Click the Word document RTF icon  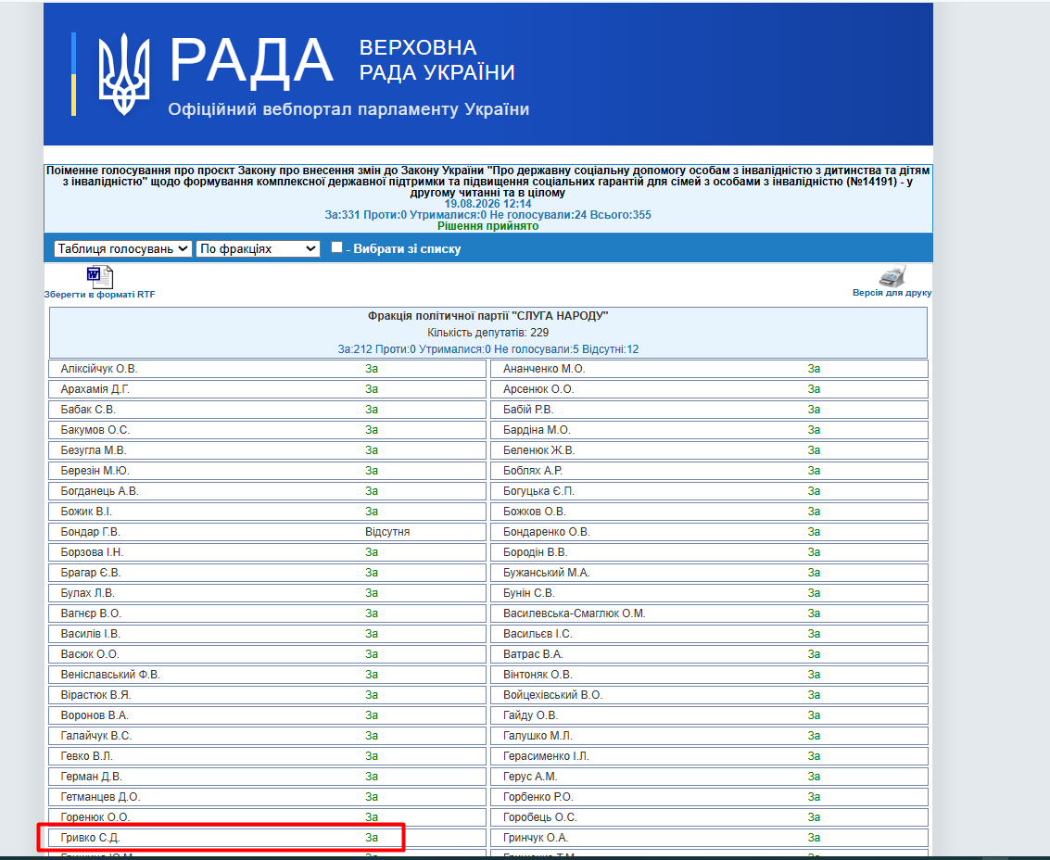pos(100,276)
